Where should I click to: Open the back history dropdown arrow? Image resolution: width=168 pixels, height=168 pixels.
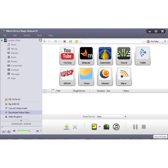pos(49,41)
